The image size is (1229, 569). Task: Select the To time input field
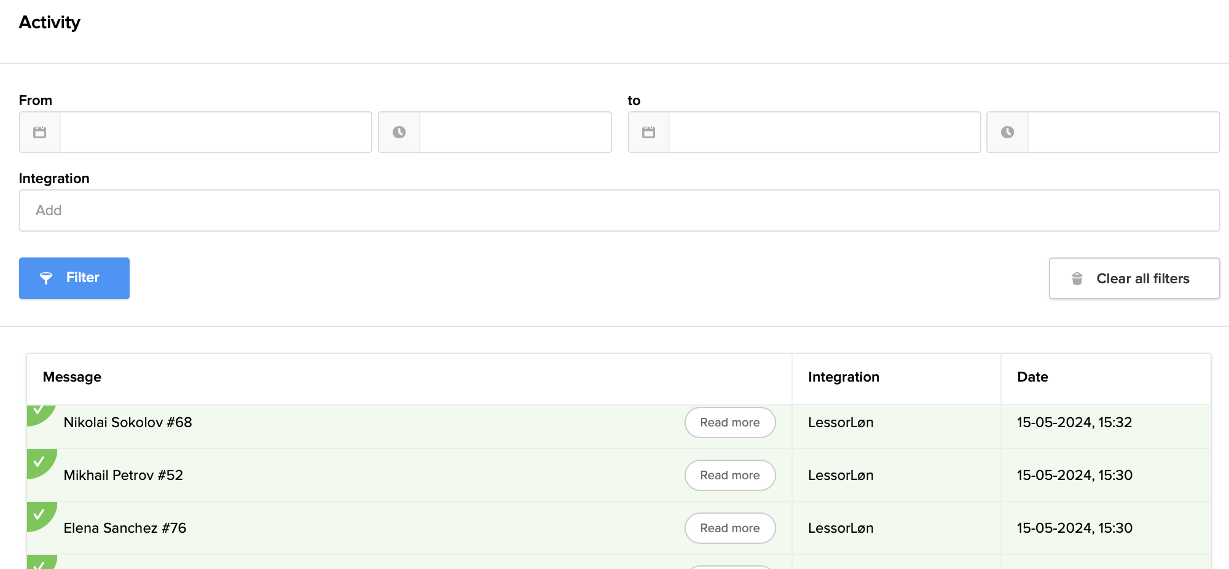coord(1123,132)
